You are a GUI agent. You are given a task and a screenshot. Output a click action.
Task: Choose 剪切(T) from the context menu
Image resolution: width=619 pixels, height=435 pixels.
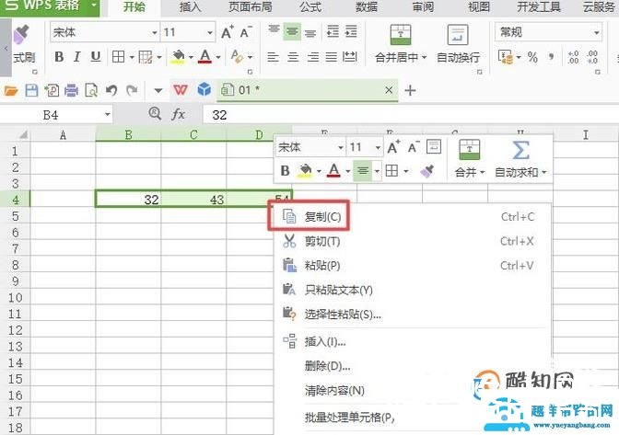[411, 241]
